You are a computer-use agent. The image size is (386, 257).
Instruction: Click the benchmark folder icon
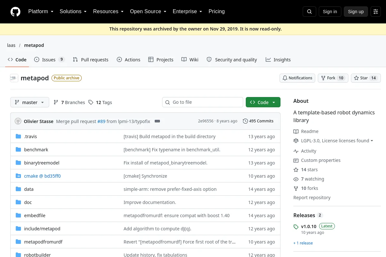point(18,150)
